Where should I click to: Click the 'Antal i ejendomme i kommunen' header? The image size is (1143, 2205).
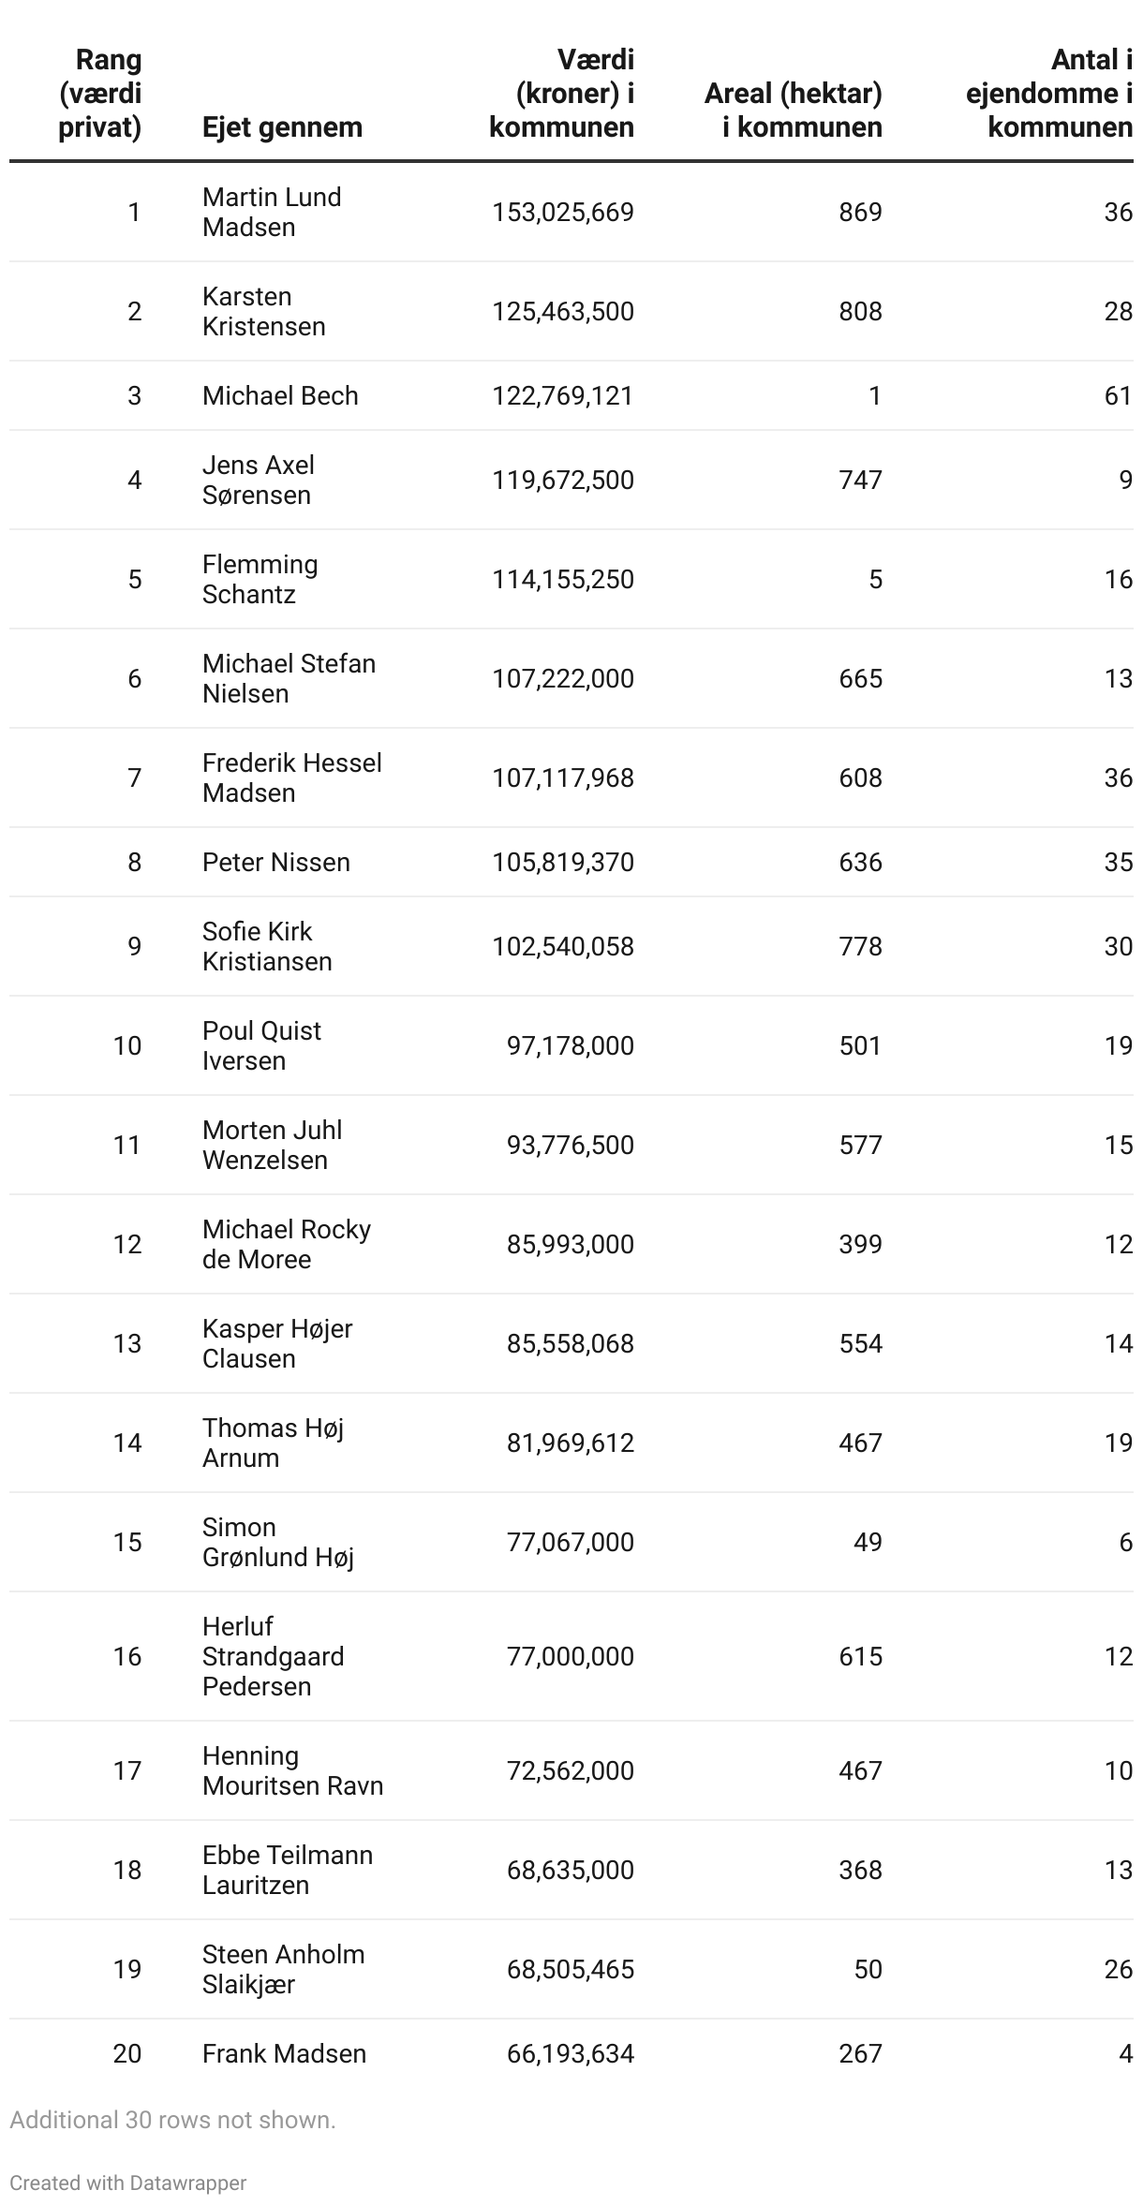click(x=1049, y=93)
